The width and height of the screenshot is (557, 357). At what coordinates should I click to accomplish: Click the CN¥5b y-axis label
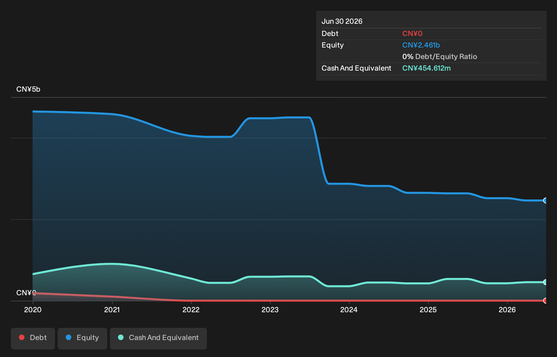tap(28, 89)
